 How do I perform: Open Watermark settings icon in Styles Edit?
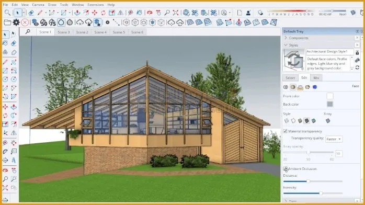[307, 87]
